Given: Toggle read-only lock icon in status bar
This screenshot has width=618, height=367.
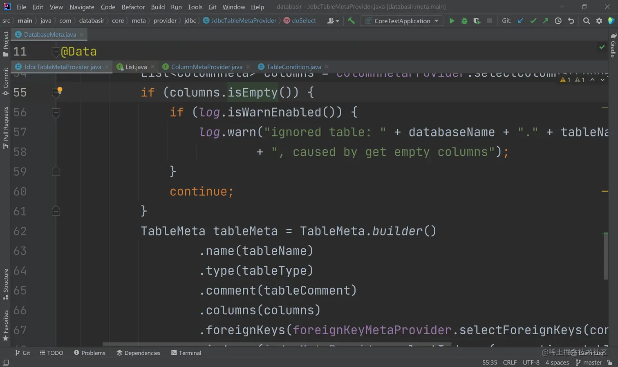Looking at the screenshot, I should tap(610, 363).
